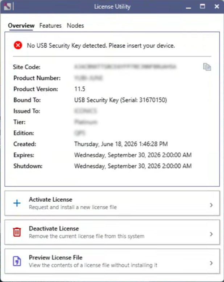Click the Preview License File document icon
Screen dimensions: 224x282
tap(17, 261)
